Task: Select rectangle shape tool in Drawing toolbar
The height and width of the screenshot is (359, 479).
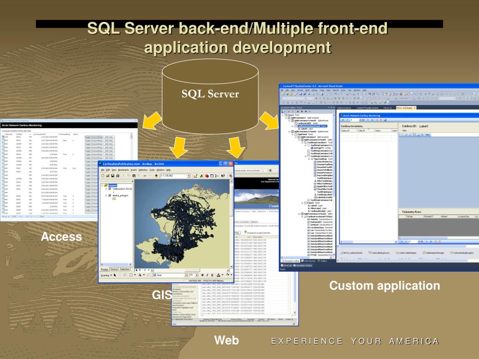Action: click(x=131, y=275)
